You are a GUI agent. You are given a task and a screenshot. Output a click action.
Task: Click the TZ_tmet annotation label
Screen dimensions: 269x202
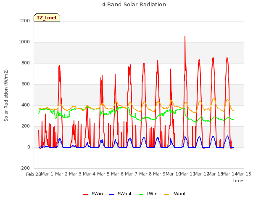click(x=47, y=18)
